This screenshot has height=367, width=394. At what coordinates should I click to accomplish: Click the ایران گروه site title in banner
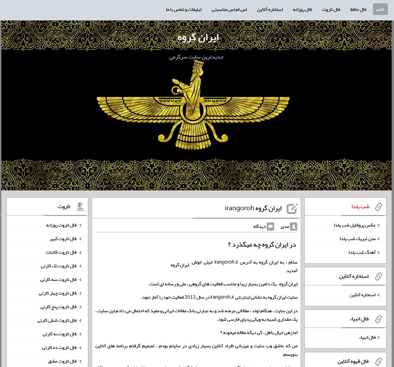point(198,38)
